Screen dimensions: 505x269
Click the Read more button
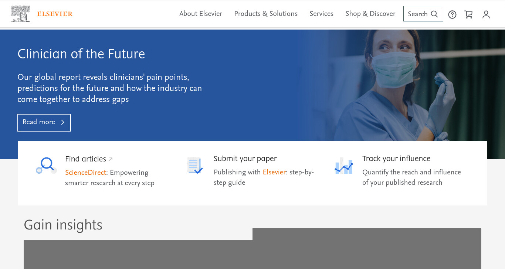pyautogui.click(x=44, y=122)
